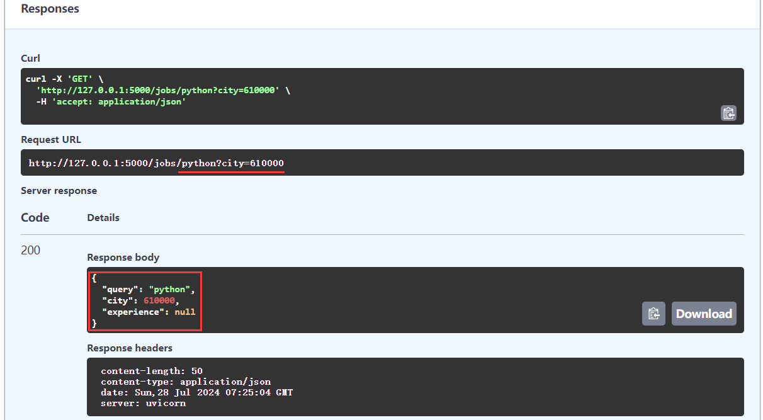Click the Server response label
The height and width of the screenshot is (420, 763).
click(x=59, y=190)
